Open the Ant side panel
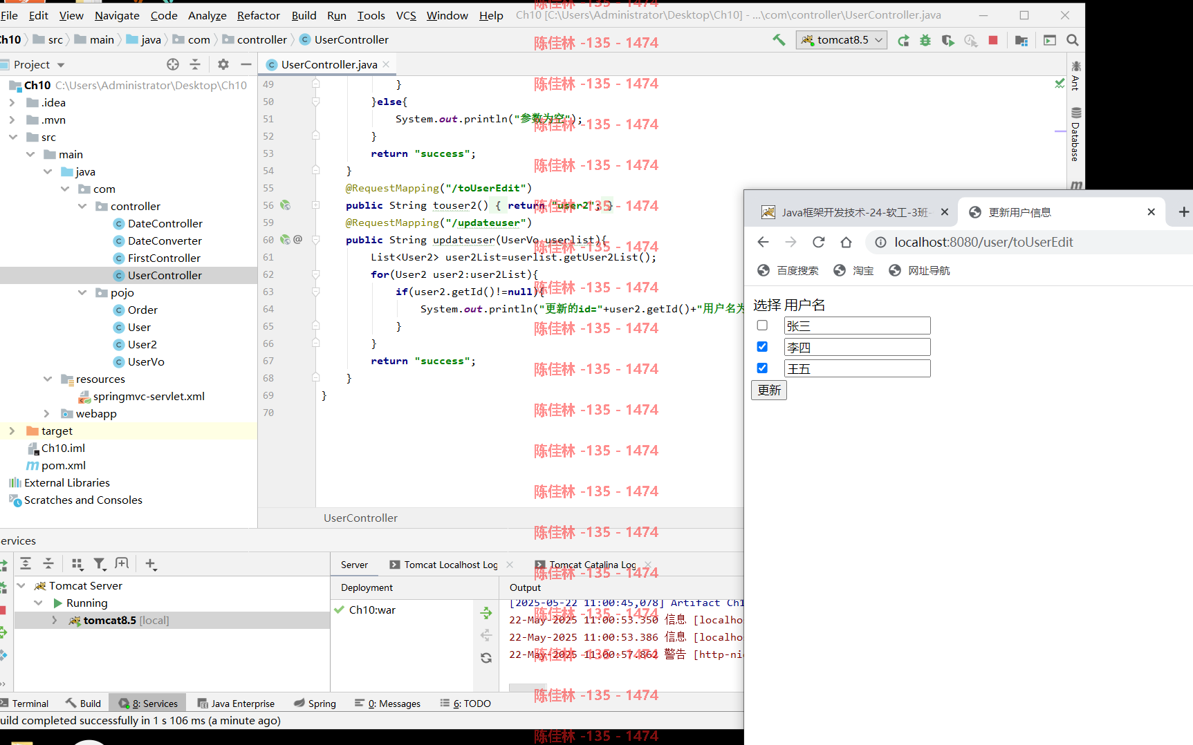Image resolution: width=1193 pixels, height=745 pixels. click(1075, 76)
